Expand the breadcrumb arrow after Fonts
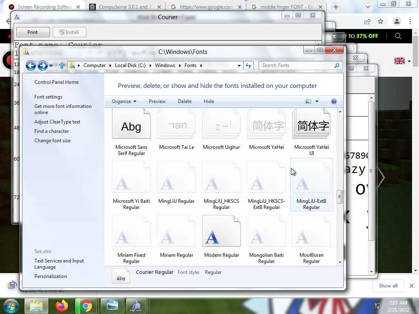The height and width of the screenshot is (314, 419). 201,65
